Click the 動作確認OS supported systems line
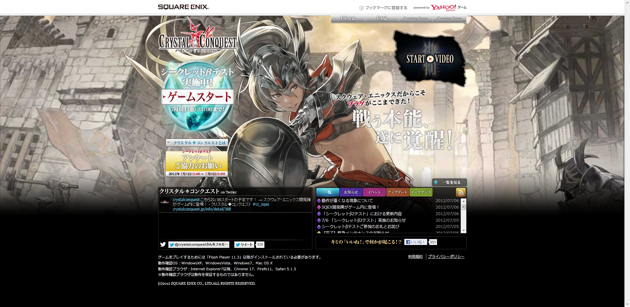 coord(215,263)
